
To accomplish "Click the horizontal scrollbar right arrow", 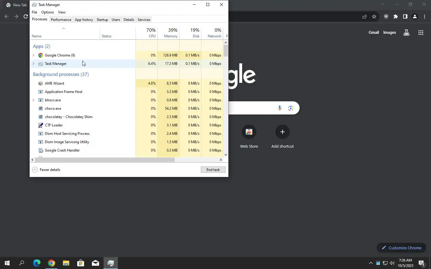I will click(x=221, y=160).
